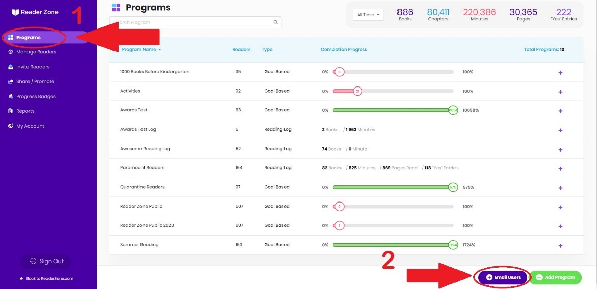
Task: Click into the Search Program field
Action: click(195, 22)
